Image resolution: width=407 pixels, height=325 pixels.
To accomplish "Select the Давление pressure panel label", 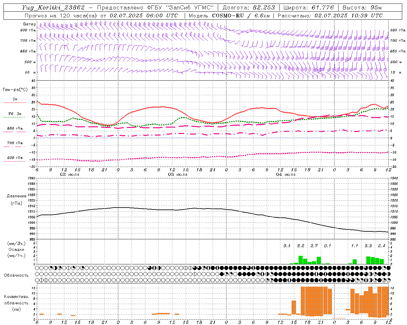I will click(17, 196).
